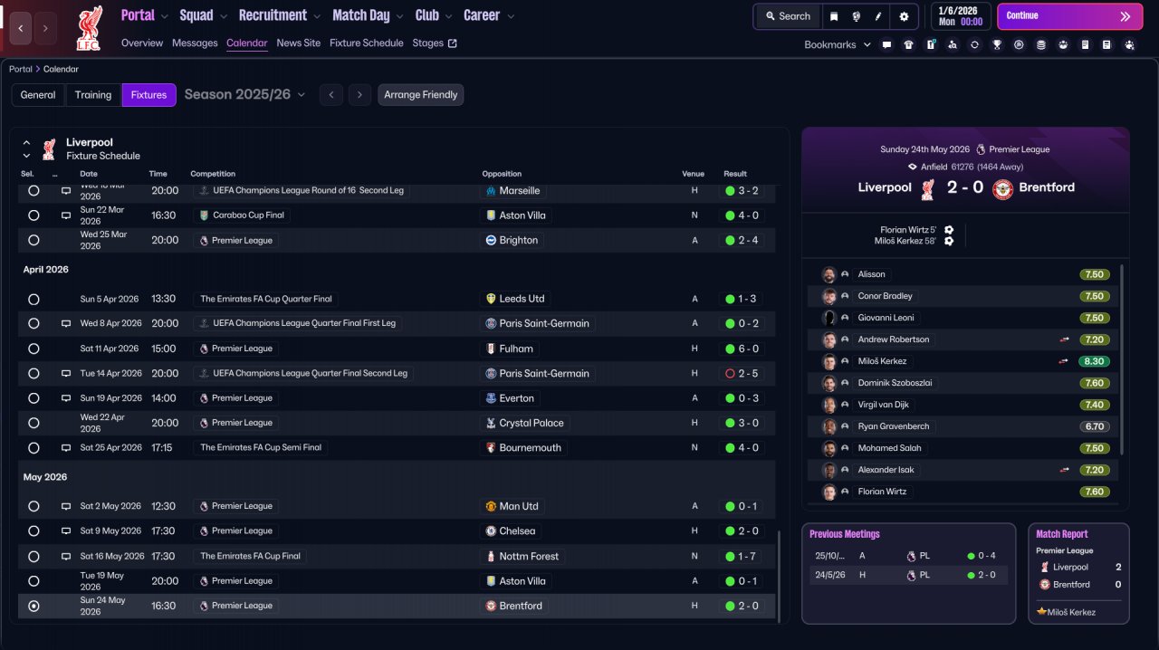
Task: Select the radio button for Carabao Cup Final
Action: point(34,215)
